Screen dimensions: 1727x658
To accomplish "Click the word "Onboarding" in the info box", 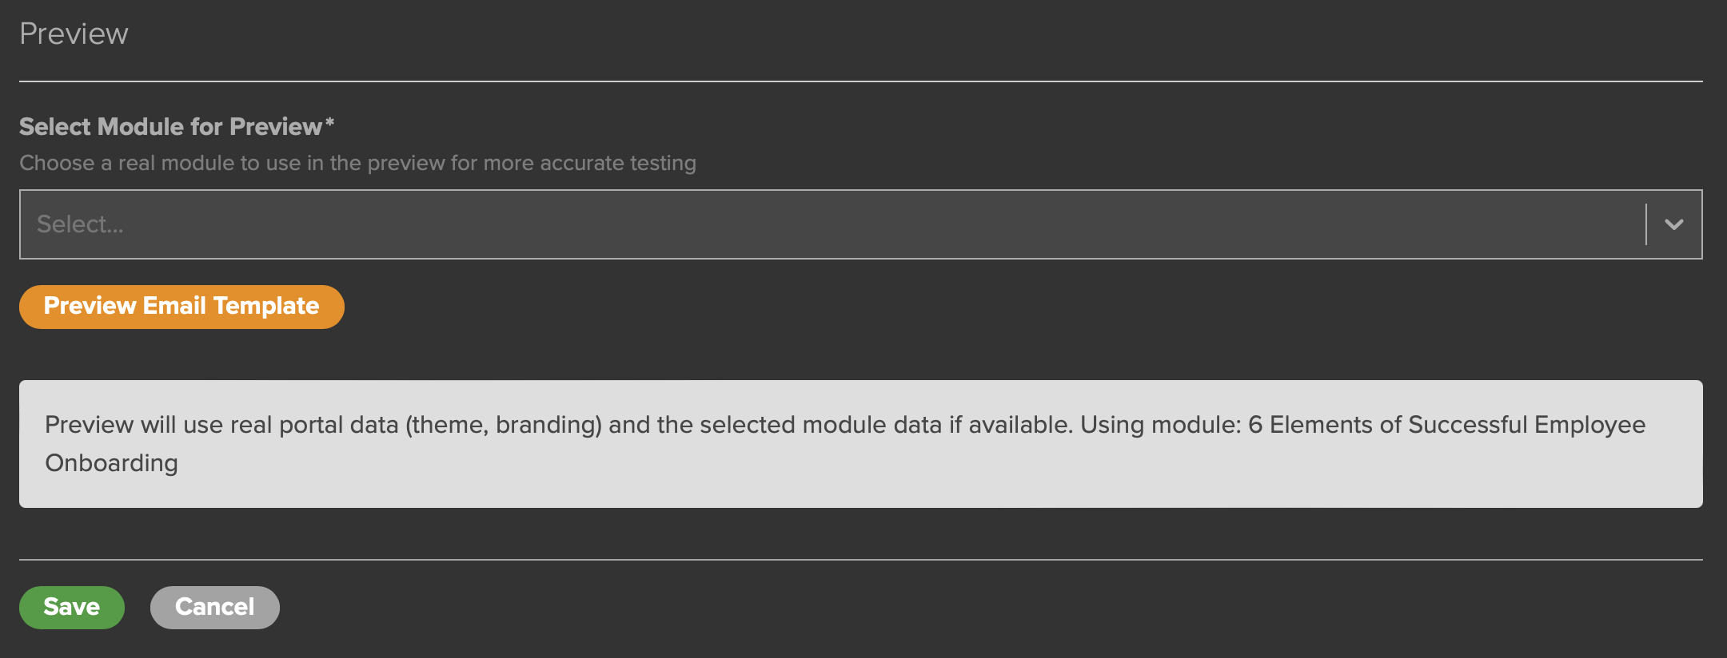I will coord(111,463).
